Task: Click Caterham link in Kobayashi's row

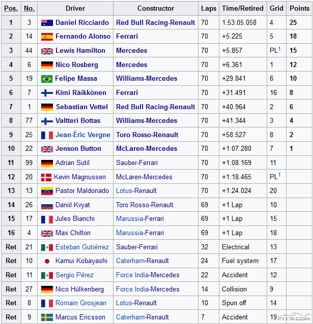Action: point(130,261)
